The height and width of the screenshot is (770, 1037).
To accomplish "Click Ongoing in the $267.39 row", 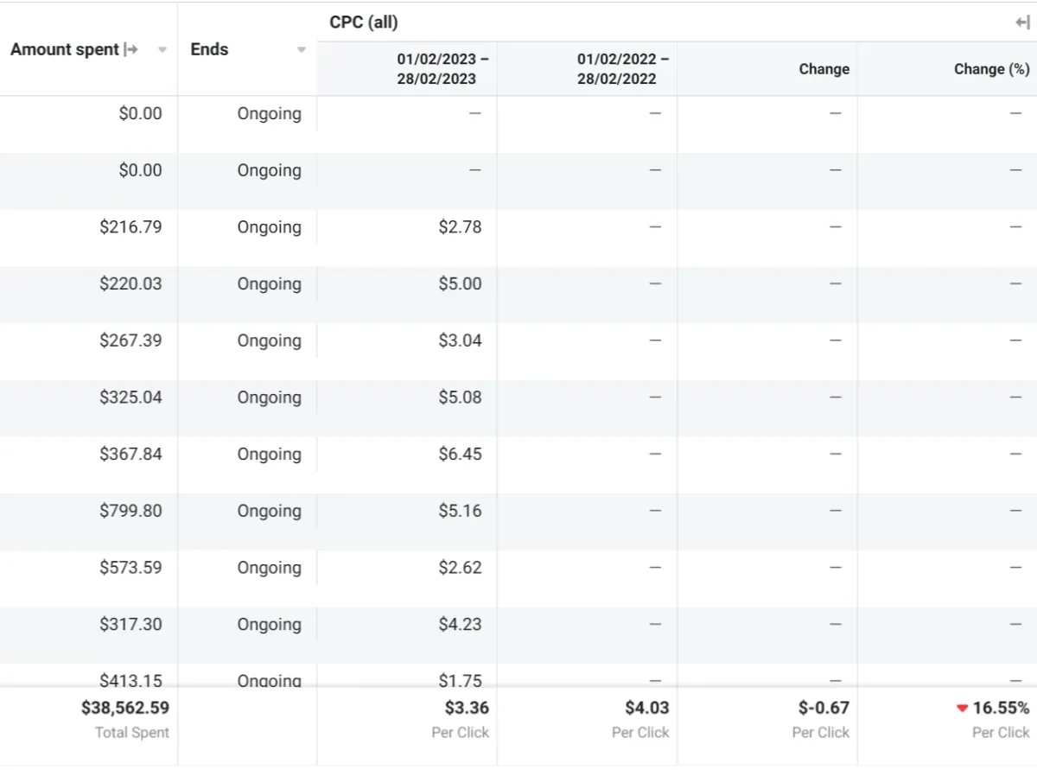I will 270,341.
